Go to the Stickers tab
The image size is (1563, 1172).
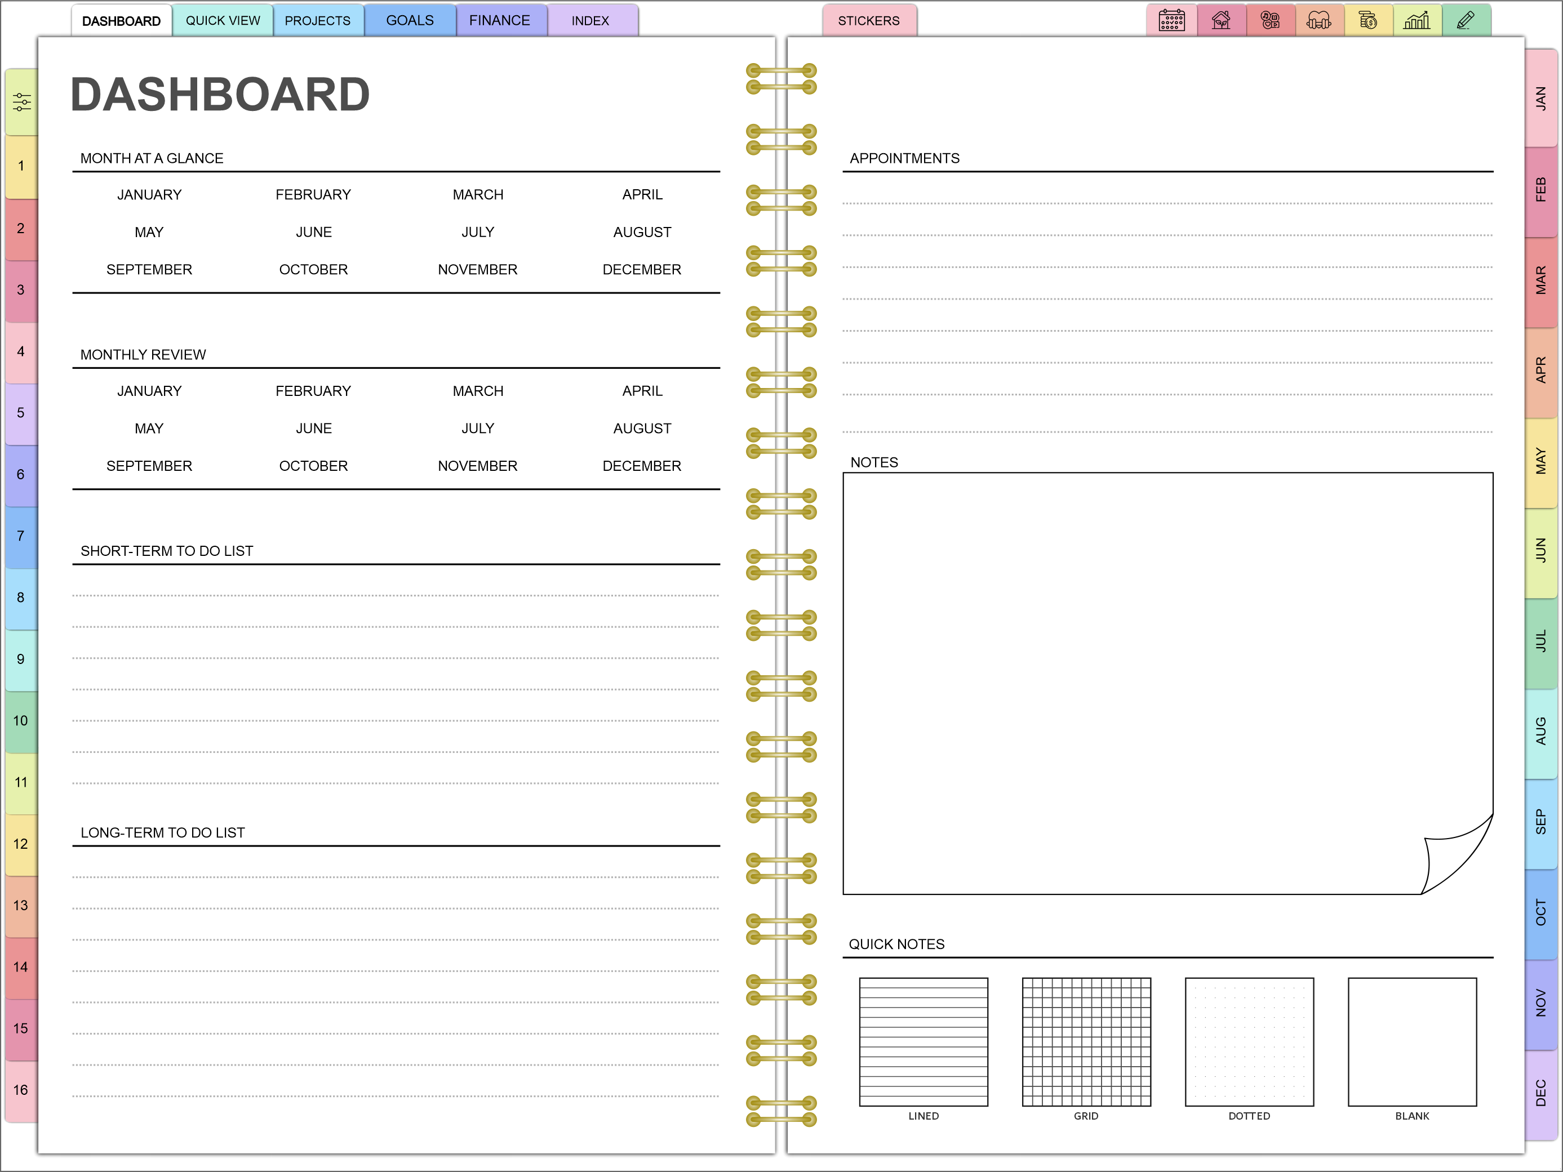868,20
